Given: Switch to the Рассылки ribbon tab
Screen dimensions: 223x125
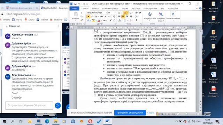Looking at the screenshot, I should coord(136,8).
